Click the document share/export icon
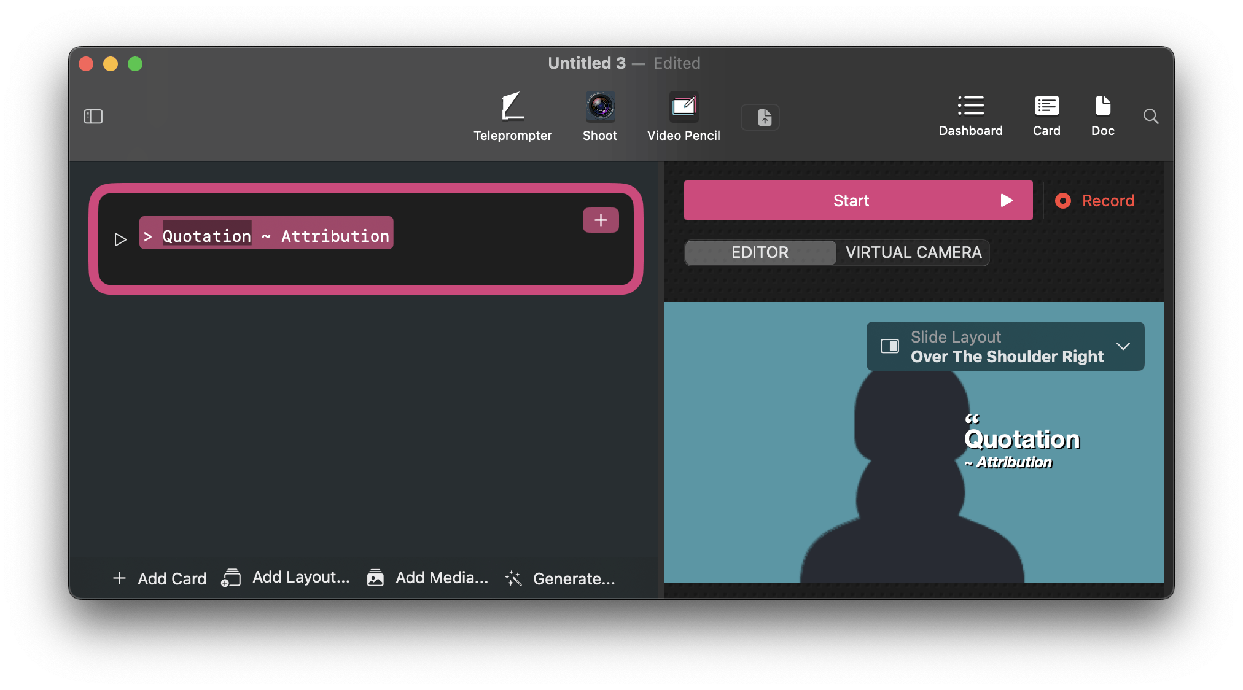 point(760,117)
